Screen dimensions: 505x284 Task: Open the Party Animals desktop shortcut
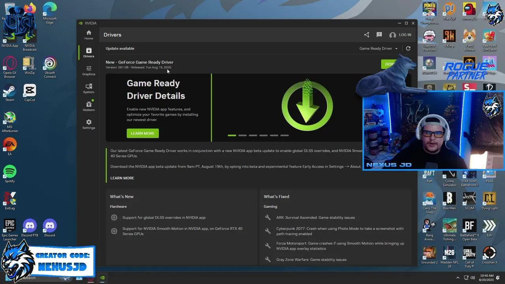[x=469, y=41]
